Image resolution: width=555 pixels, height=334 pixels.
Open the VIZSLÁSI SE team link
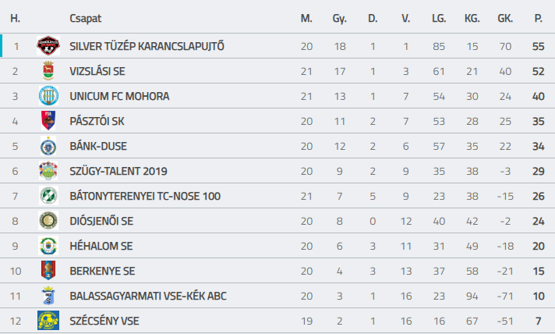pyautogui.click(x=97, y=71)
